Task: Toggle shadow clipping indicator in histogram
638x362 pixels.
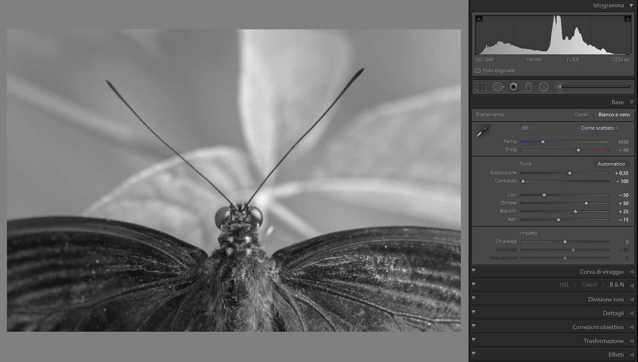Action: point(479,19)
